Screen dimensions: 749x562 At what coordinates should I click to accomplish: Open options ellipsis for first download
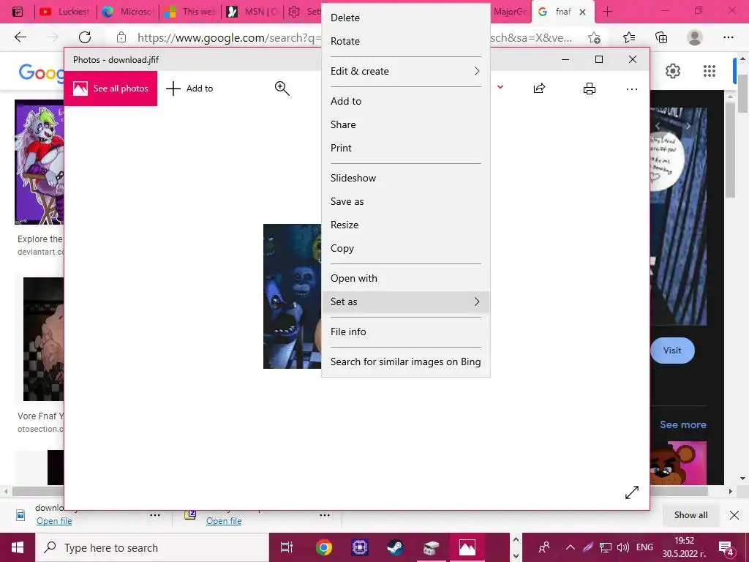(x=155, y=515)
